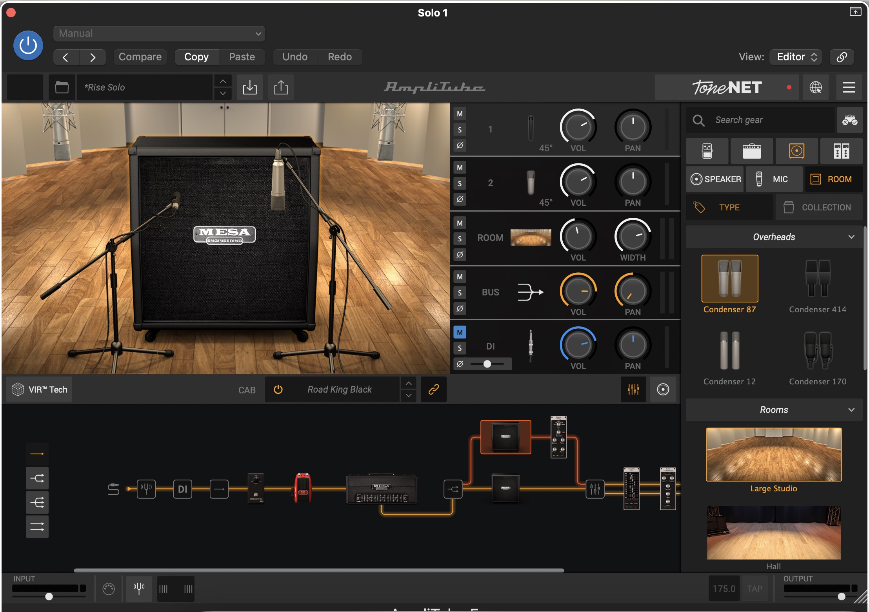Click the ROOM WIDTH knob
Viewport: 869px width, 612px height.
pos(633,236)
